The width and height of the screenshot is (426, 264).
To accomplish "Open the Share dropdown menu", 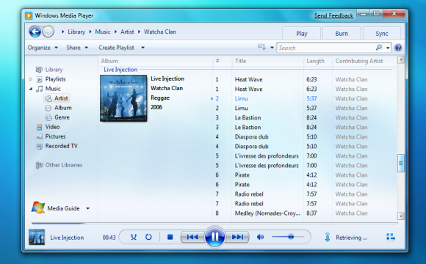I will [x=77, y=48].
